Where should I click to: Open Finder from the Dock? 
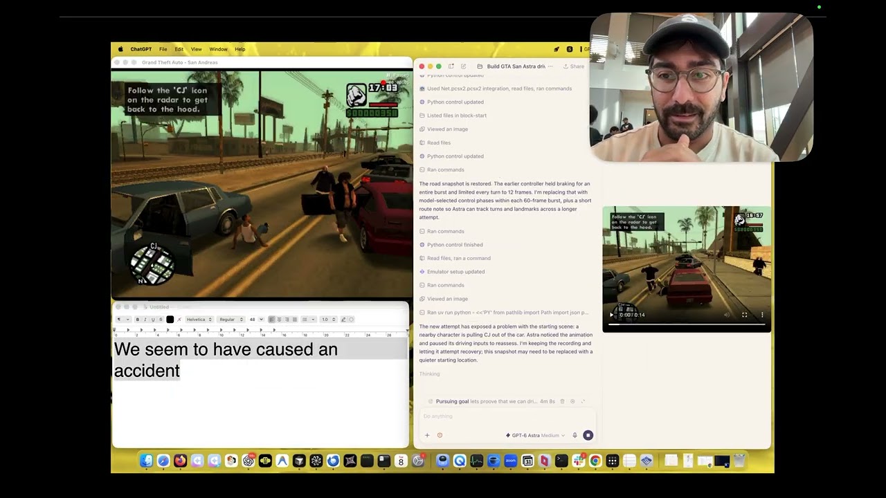tap(146, 461)
